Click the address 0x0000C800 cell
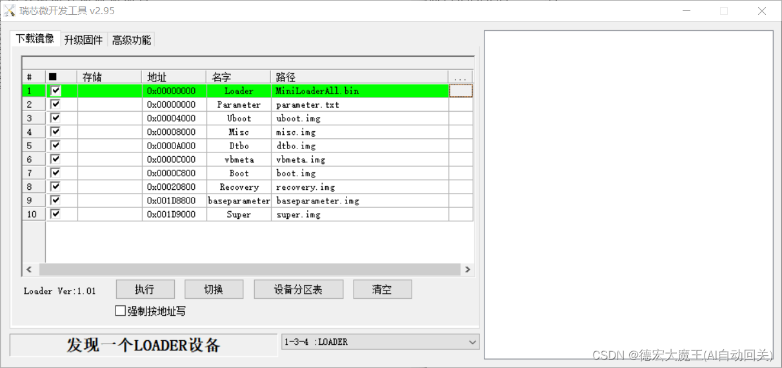The image size is (782, 368). point(174,173)
